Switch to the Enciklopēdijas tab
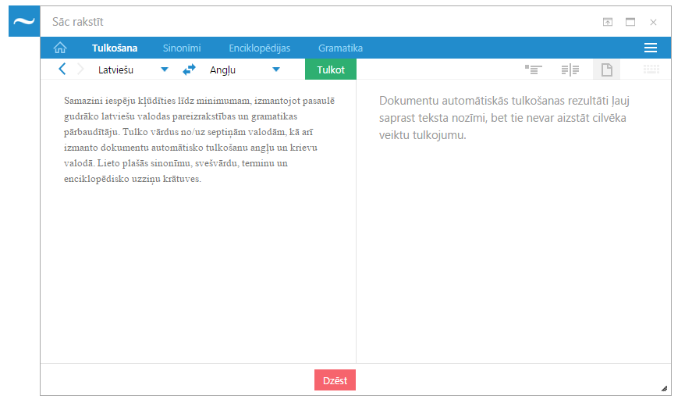This screenshot has width=685, height=410. 259,48
